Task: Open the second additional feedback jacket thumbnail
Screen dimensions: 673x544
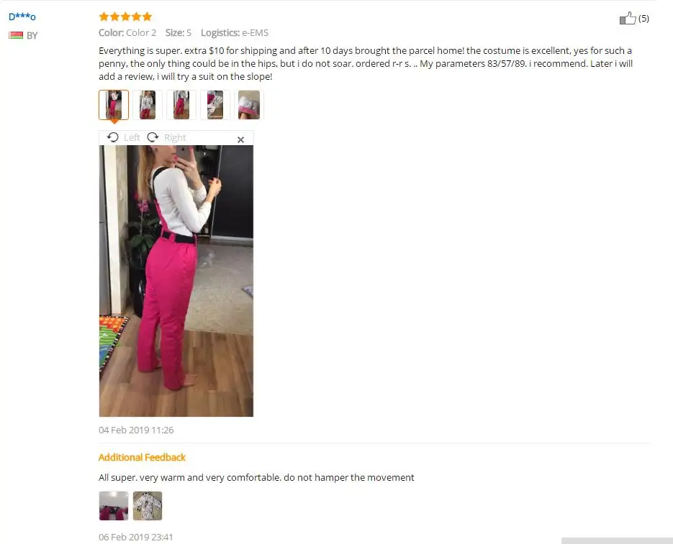Action: click(x=148, y=506)
